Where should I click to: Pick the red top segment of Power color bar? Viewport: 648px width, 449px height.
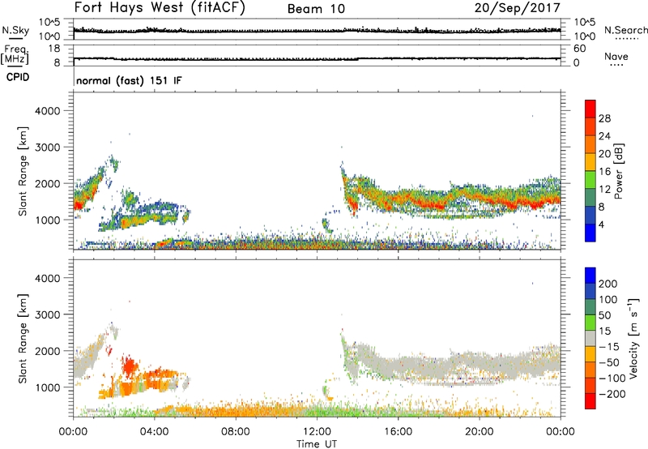(x=590, y=109)
